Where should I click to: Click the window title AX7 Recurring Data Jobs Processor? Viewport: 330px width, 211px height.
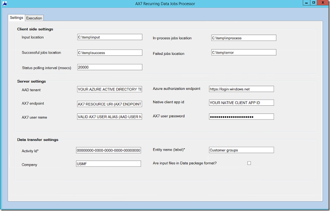pyautogui.click(x=165, y=4)
